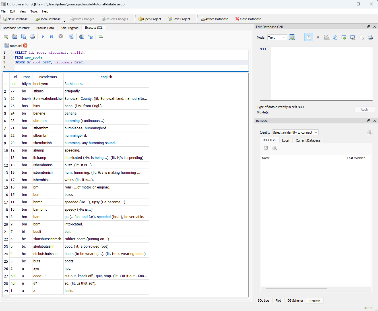378x311 pixels.
Task: Click Attach Database in the toolbar
Action: (214, 19)
